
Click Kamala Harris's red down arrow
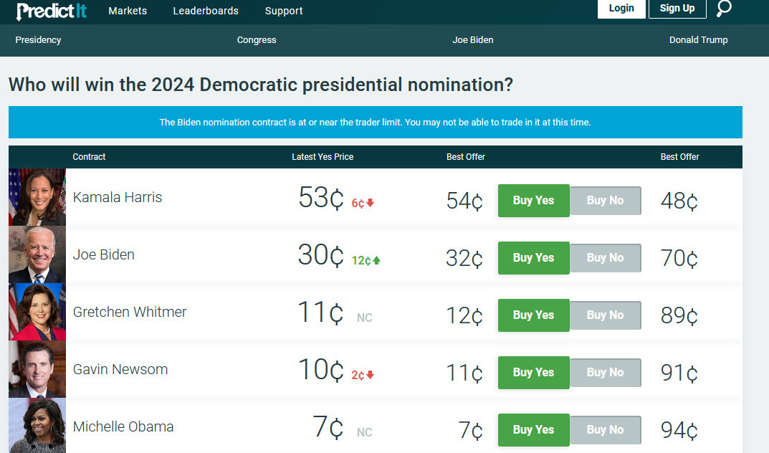coord(371,203)
